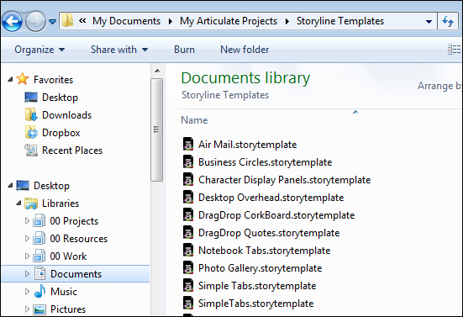Go to My Documents breadcrumb
Viewport: 463px width, 317px height.
click(126, 21)
